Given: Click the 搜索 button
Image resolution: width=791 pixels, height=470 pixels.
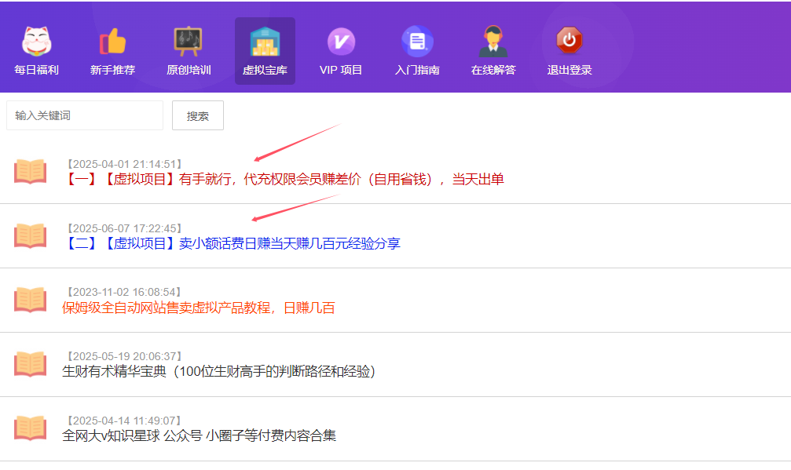Looking at the screenshot, I should pos(198,115).
